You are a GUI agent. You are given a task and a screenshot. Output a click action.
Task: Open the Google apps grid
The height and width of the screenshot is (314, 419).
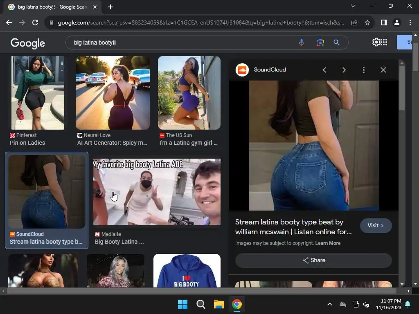pyautogui.click(x=384, y=42)
